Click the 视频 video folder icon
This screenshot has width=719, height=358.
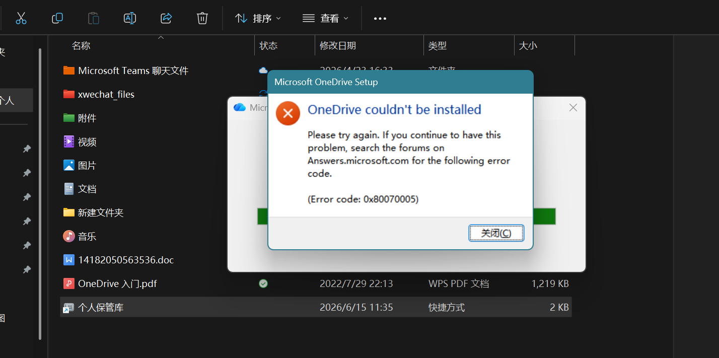69,141
